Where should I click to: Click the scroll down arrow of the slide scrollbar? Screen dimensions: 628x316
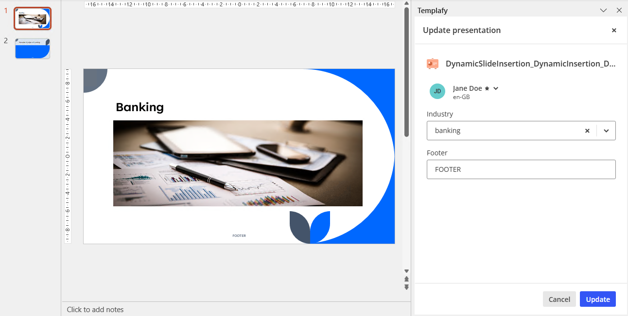point(407,271)
